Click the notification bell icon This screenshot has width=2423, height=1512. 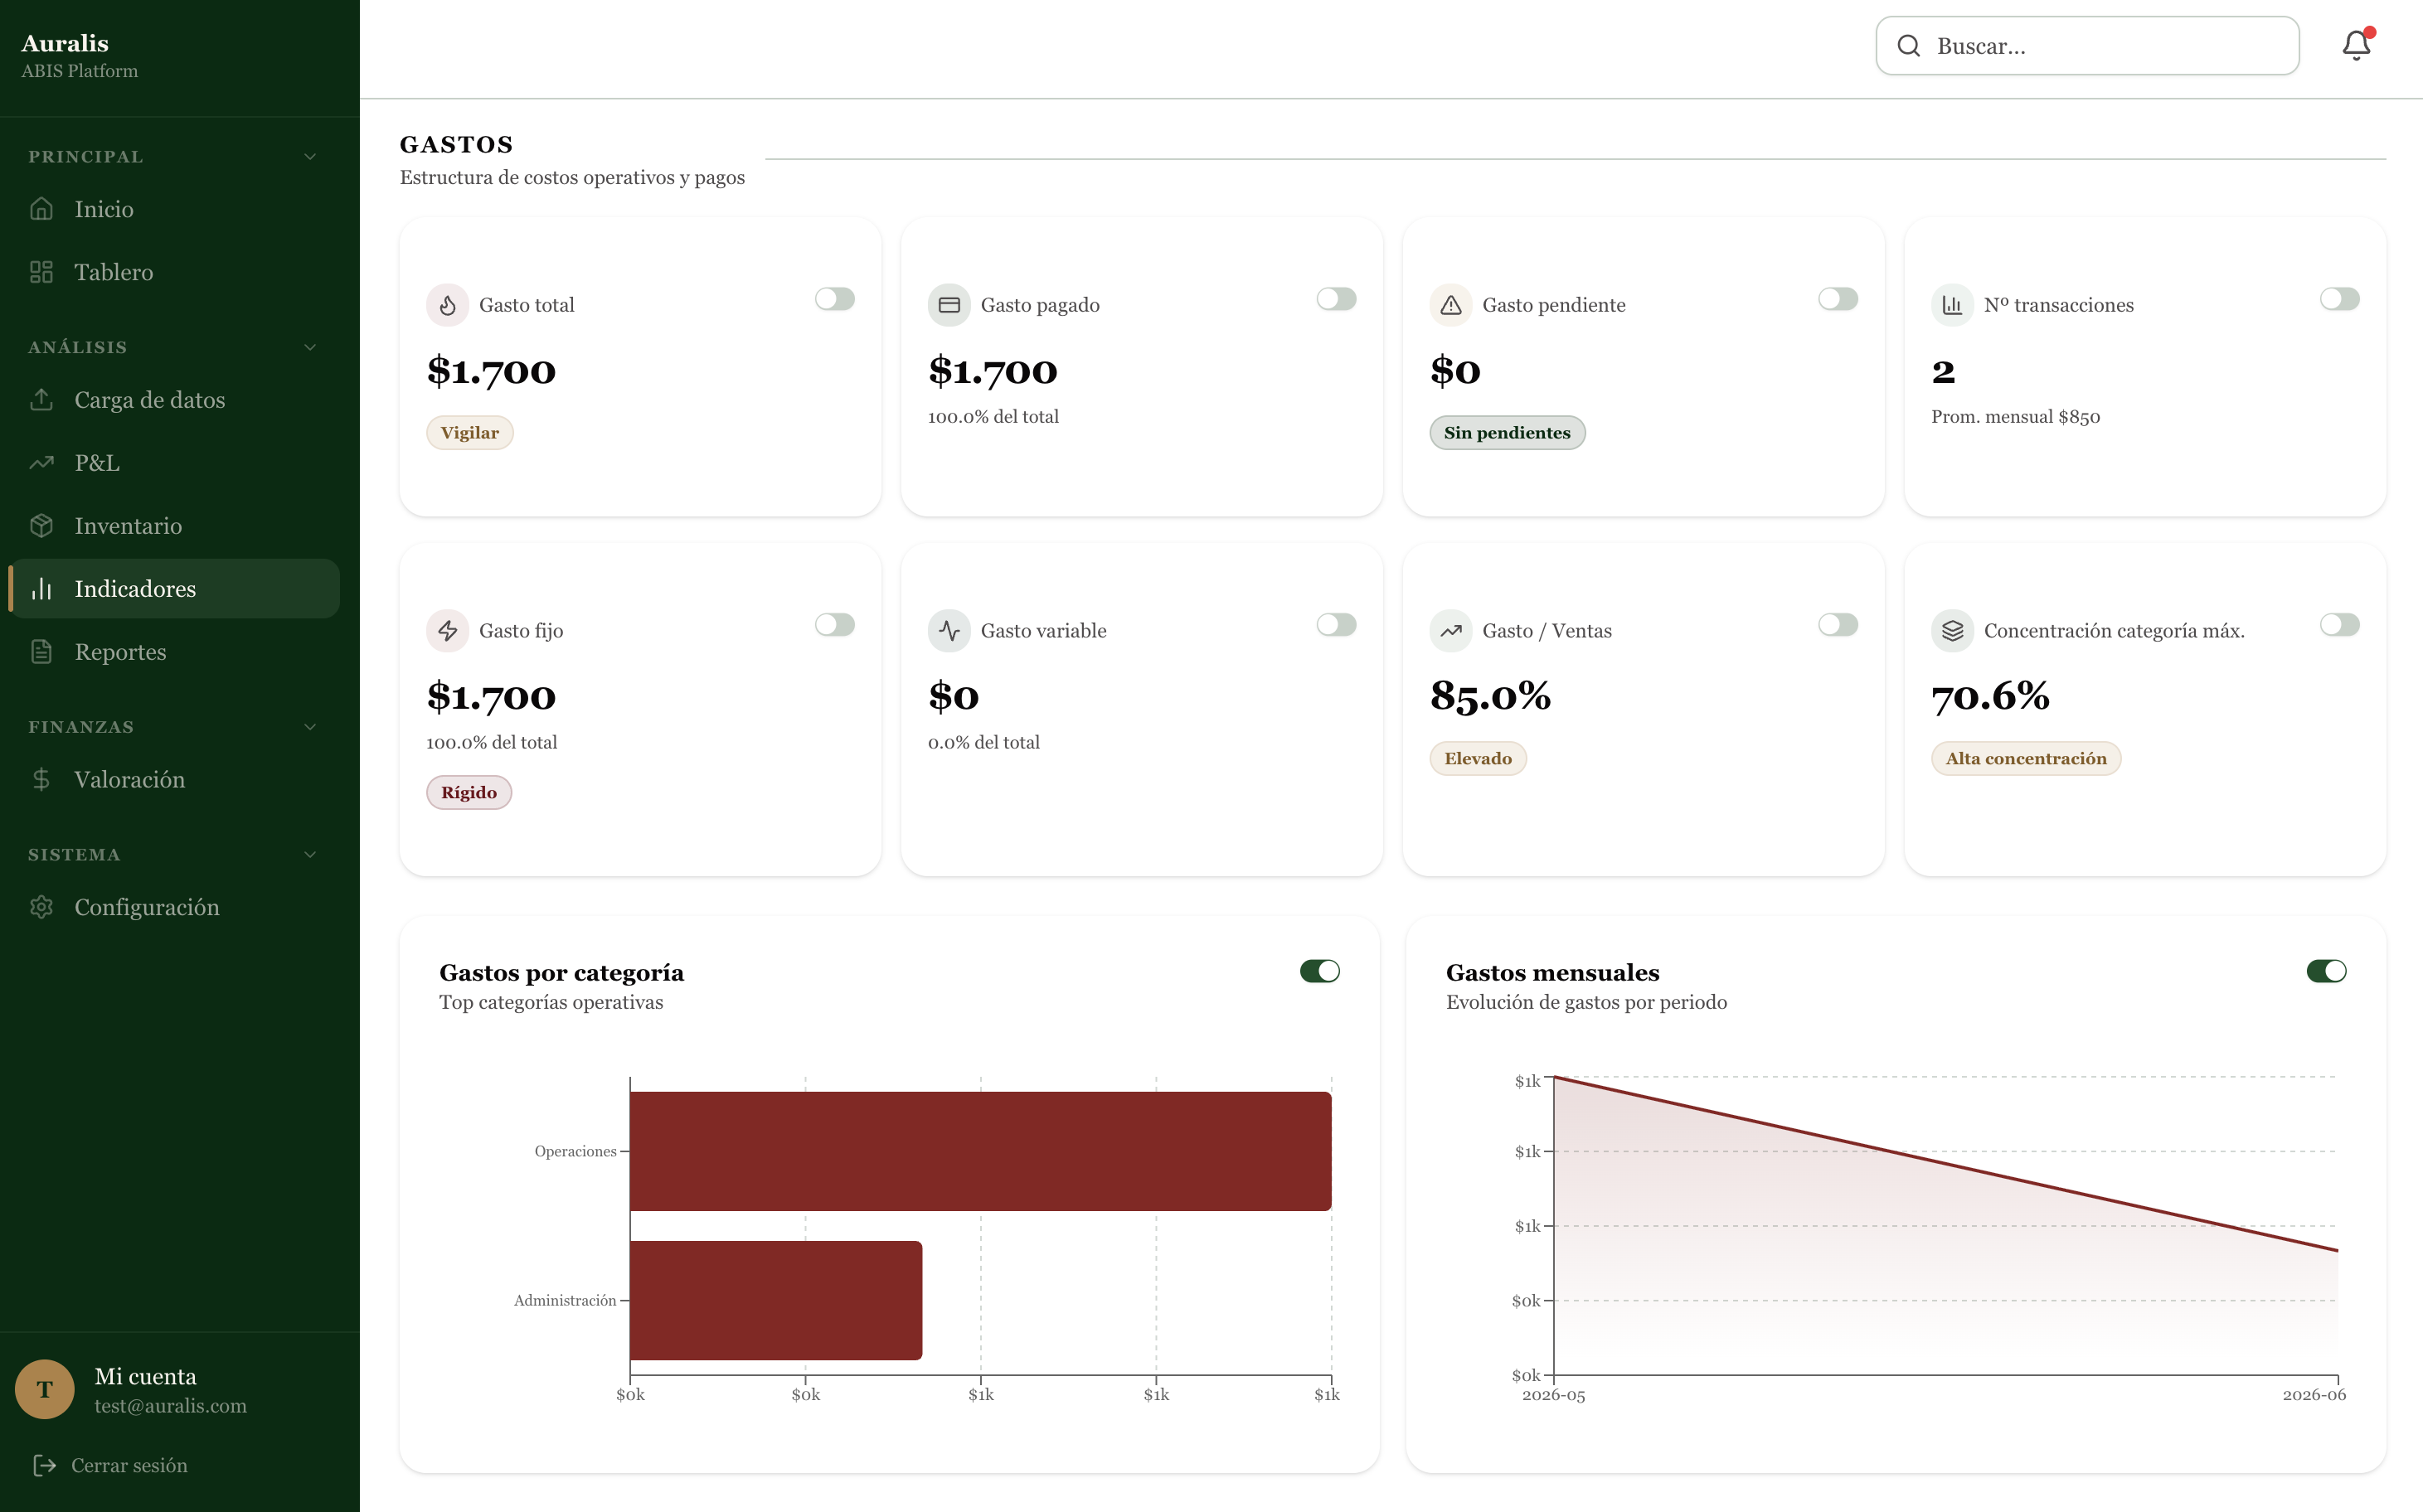[x=2356, y=45]
